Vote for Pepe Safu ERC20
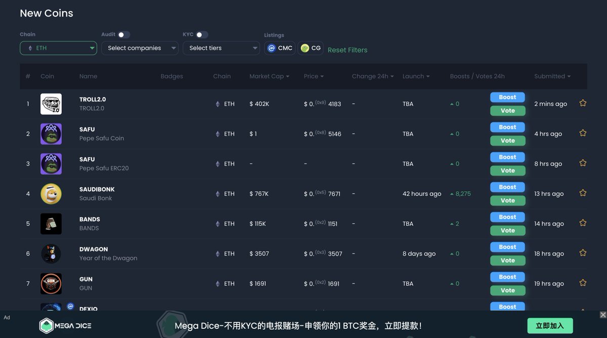This screenshot has width=607, height=338. pos(507,171)
